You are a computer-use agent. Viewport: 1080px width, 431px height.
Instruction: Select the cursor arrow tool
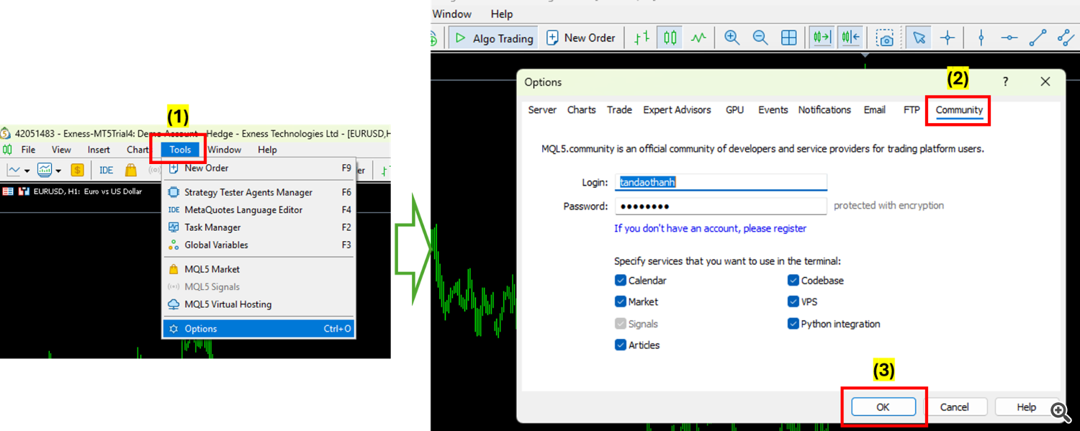point(919,38)
